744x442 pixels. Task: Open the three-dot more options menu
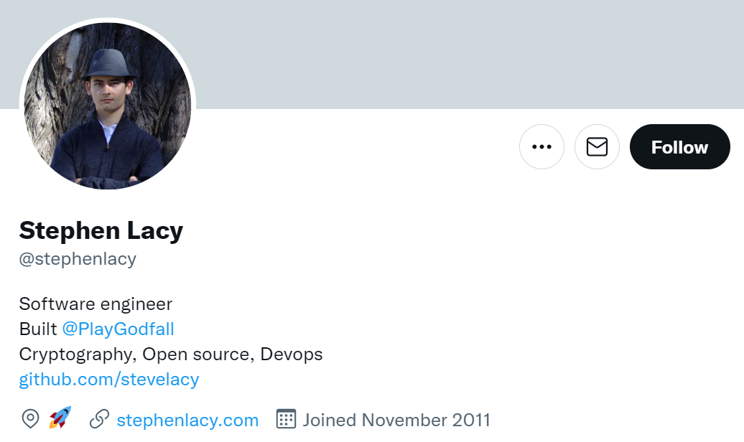click(541, 147)
